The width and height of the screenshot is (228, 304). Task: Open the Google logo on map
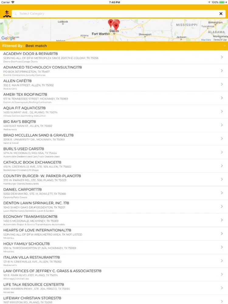coord(8,38)
